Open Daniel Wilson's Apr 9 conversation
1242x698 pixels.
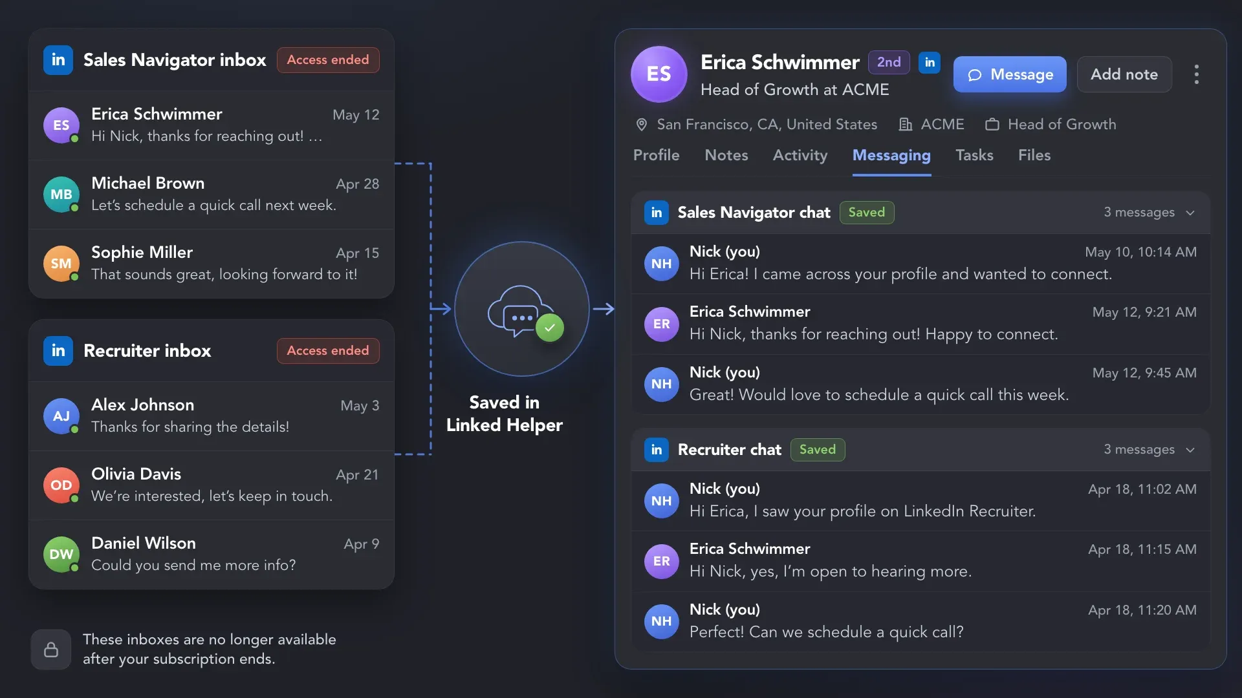coord(212,555)
